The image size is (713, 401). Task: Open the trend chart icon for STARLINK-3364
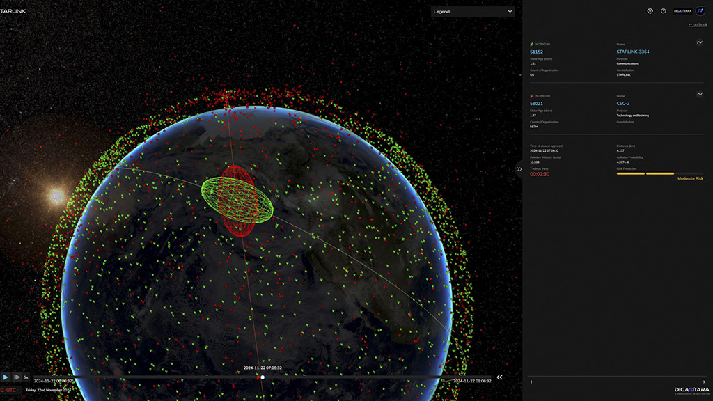coord(699,42)
